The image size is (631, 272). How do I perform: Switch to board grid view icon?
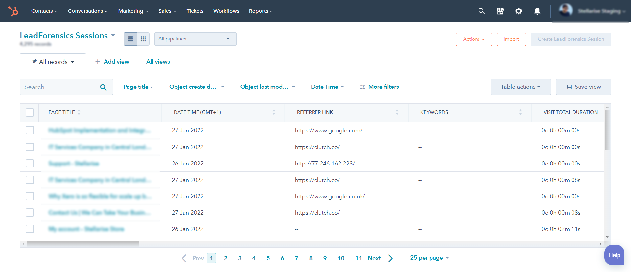pos(143,39)
